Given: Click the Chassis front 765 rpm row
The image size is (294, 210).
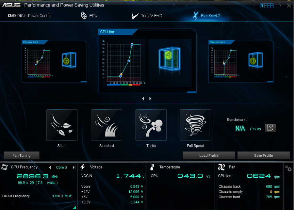Looking at the screenshot, I should click(x=249, y=197).
